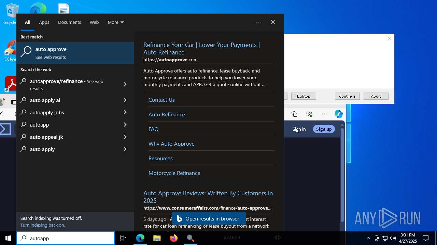Expand the autoapprove/refinance suggestion arrow
Viewport: 437px width, 245px height.
125,84
